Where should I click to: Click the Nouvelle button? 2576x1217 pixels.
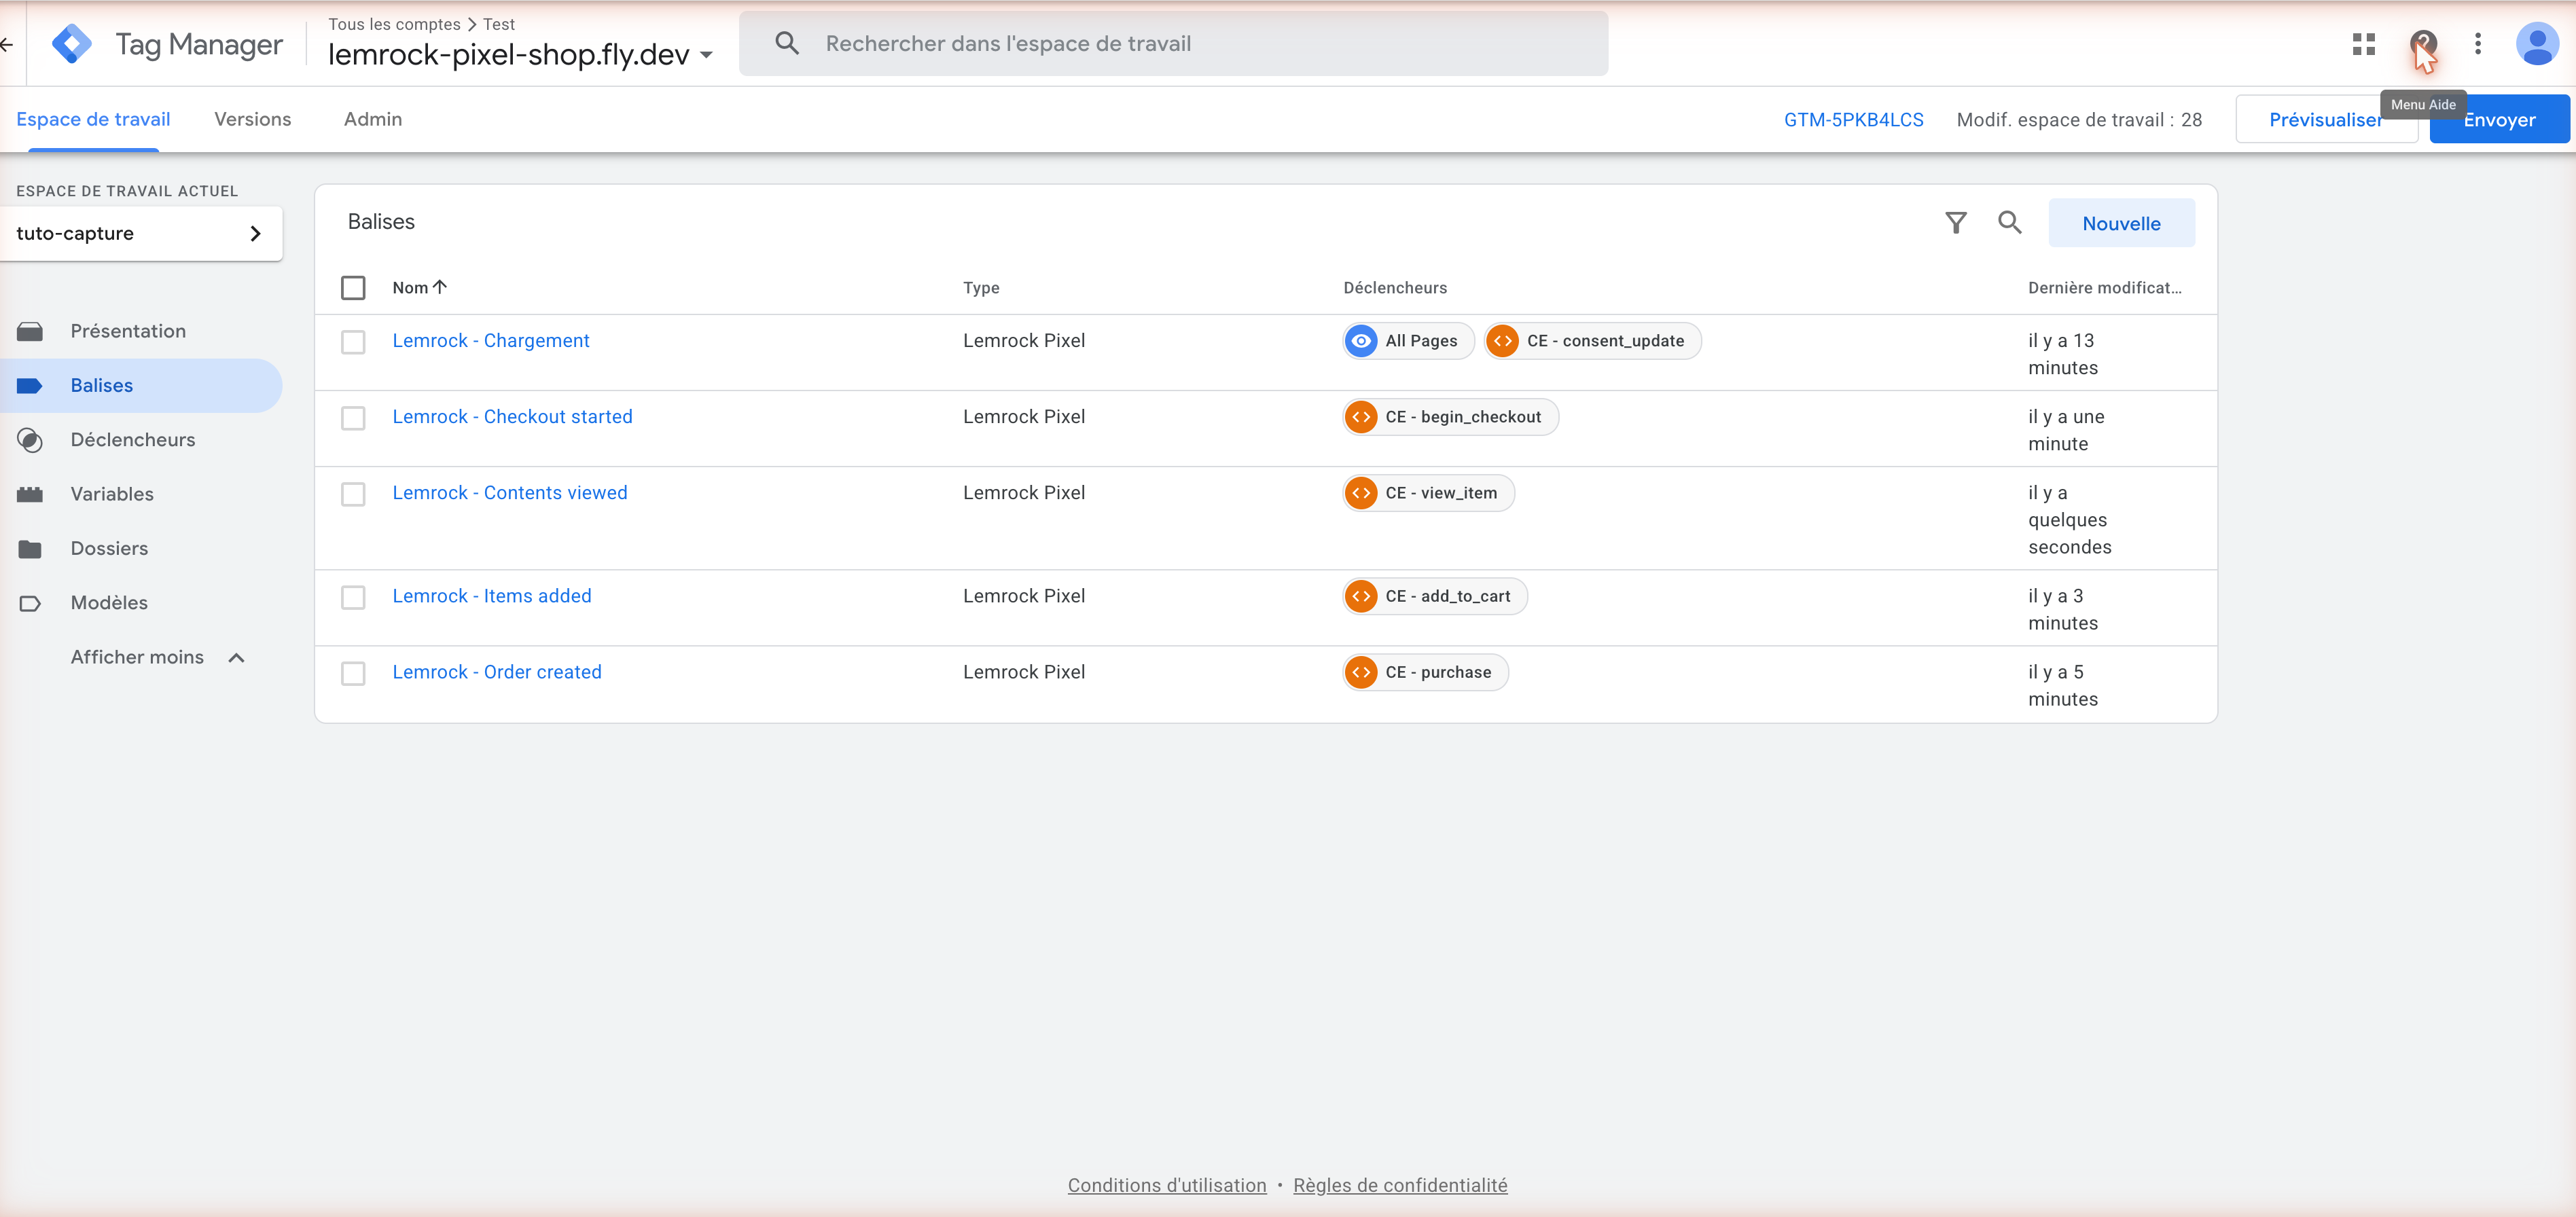click(2121, 223)
